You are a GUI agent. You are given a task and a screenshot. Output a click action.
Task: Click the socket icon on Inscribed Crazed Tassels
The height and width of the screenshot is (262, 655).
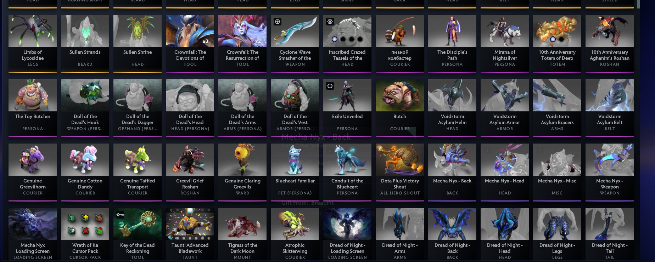330,22
